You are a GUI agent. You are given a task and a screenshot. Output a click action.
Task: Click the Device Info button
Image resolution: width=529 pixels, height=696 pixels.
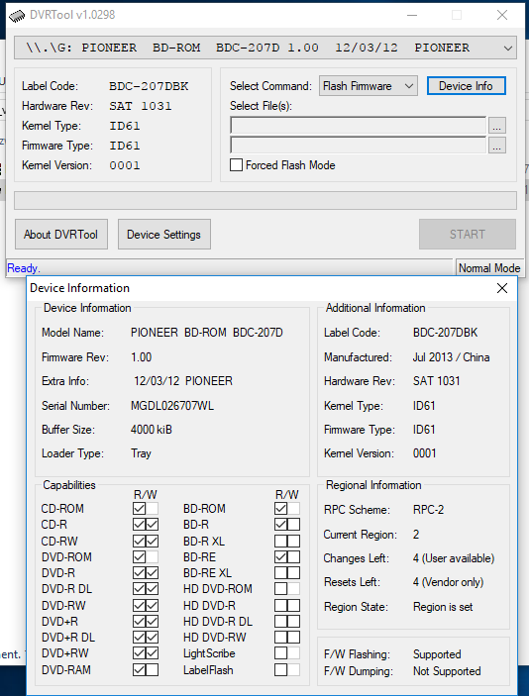tap(466, 86)
